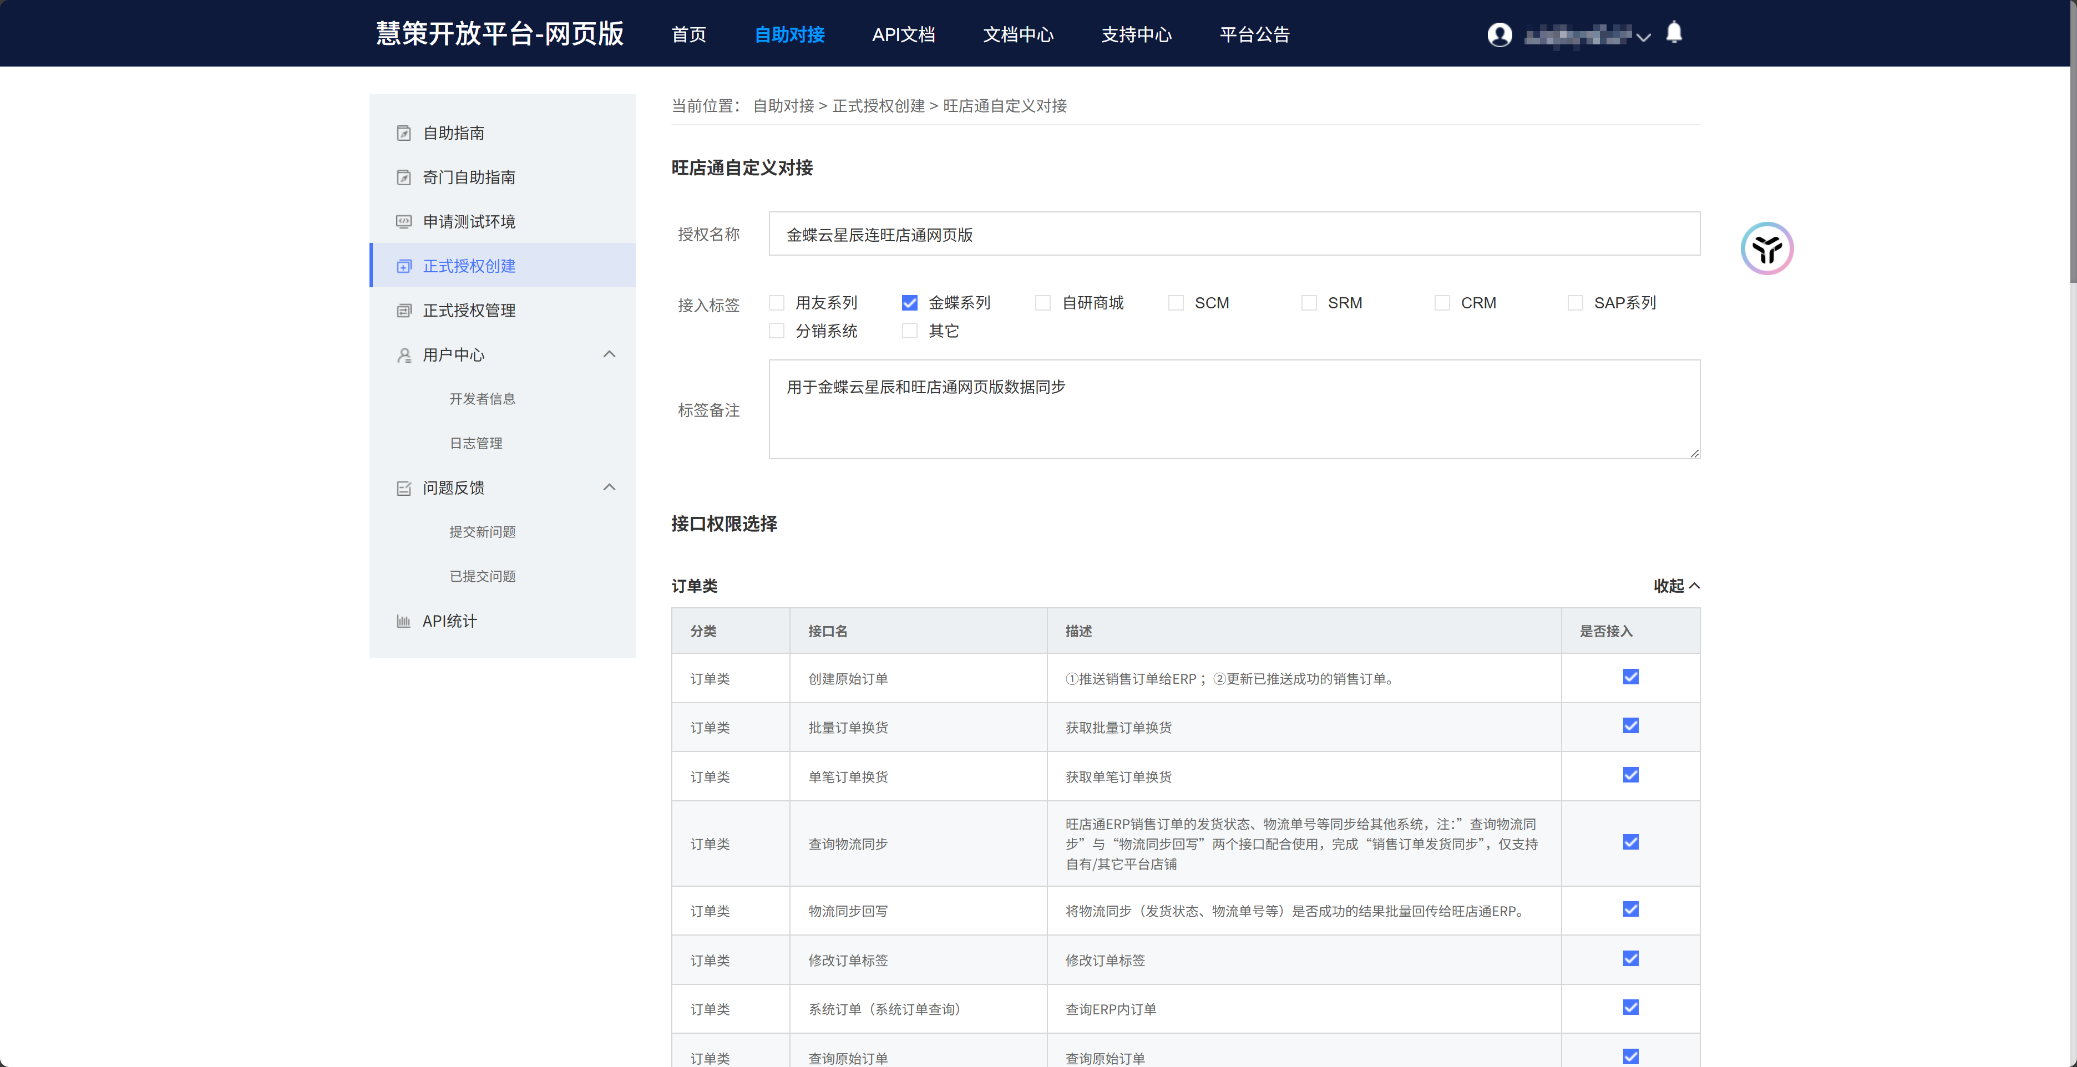The image size is (2077, 1067).
Task: Click the 自助指南 sidebar icon
Action: (404, 133)
